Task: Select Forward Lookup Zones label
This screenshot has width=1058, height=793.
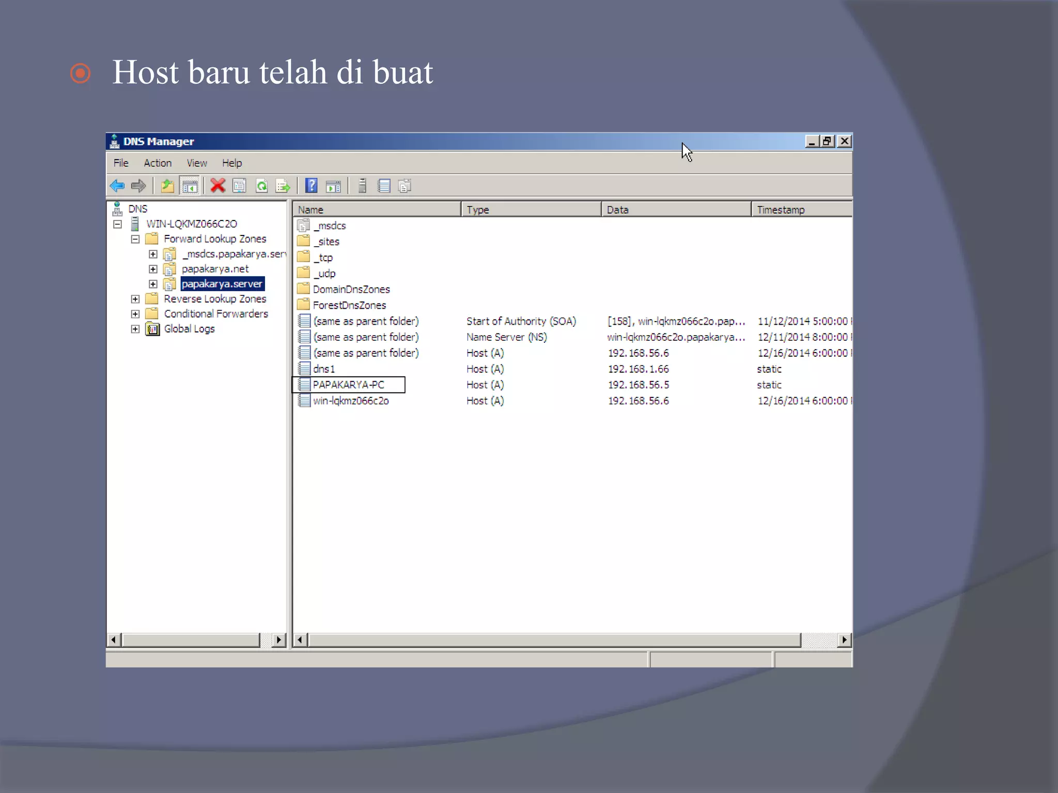Action: [x=215, y=239]
